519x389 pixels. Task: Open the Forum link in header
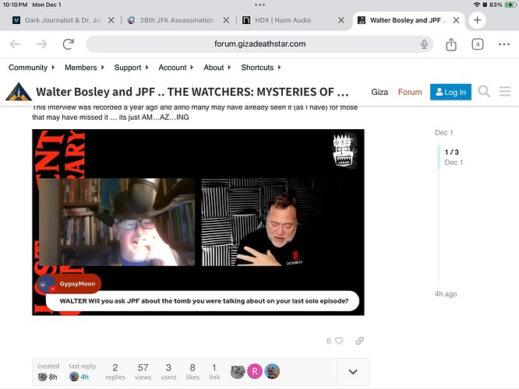point(410,92)
